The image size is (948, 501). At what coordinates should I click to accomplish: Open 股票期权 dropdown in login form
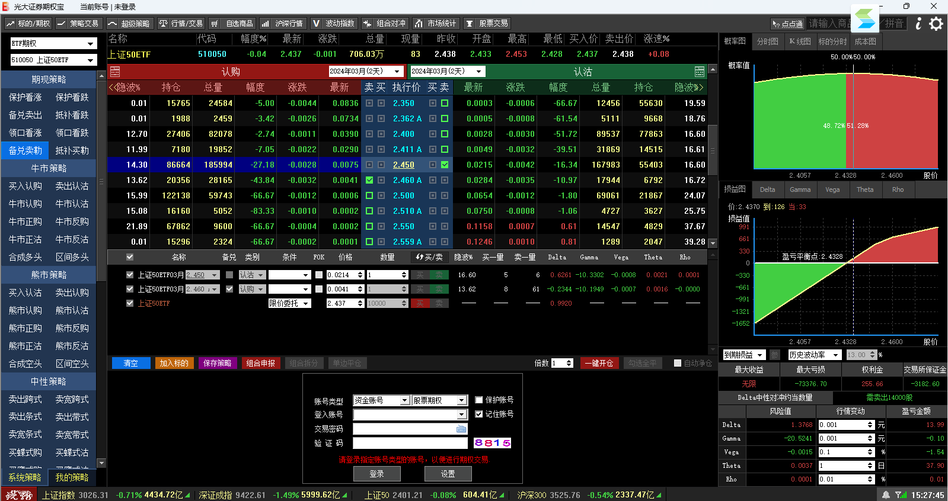click(439, 400)
